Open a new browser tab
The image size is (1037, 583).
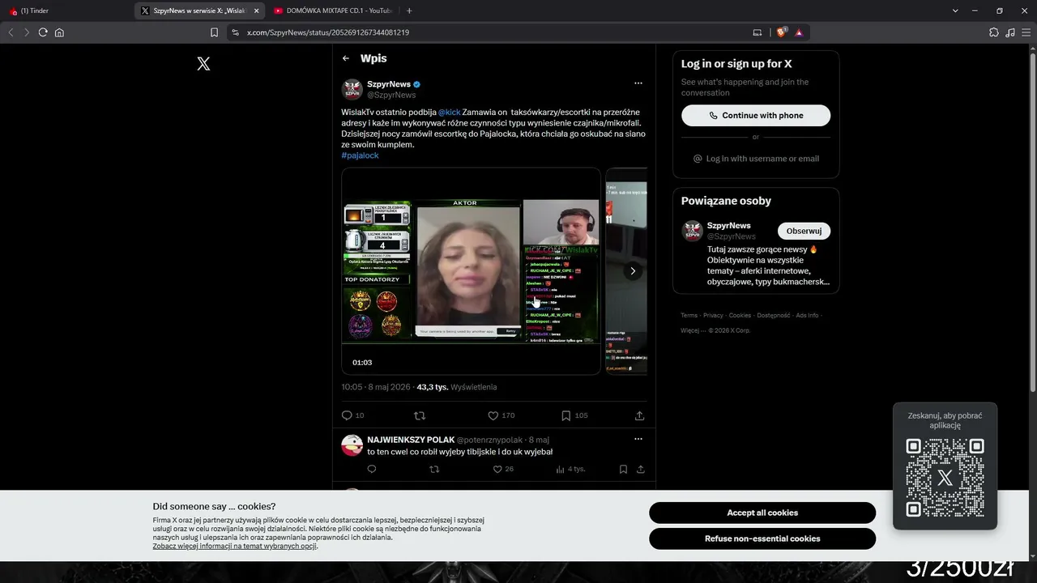pyautogui.click(x=409, y=11)
